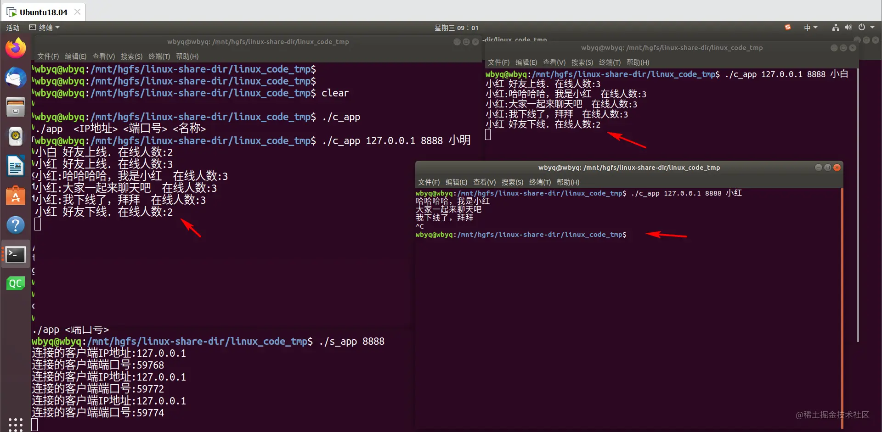Open 终端(T) menu in 小白 terminal

click(x=610, y=62)
